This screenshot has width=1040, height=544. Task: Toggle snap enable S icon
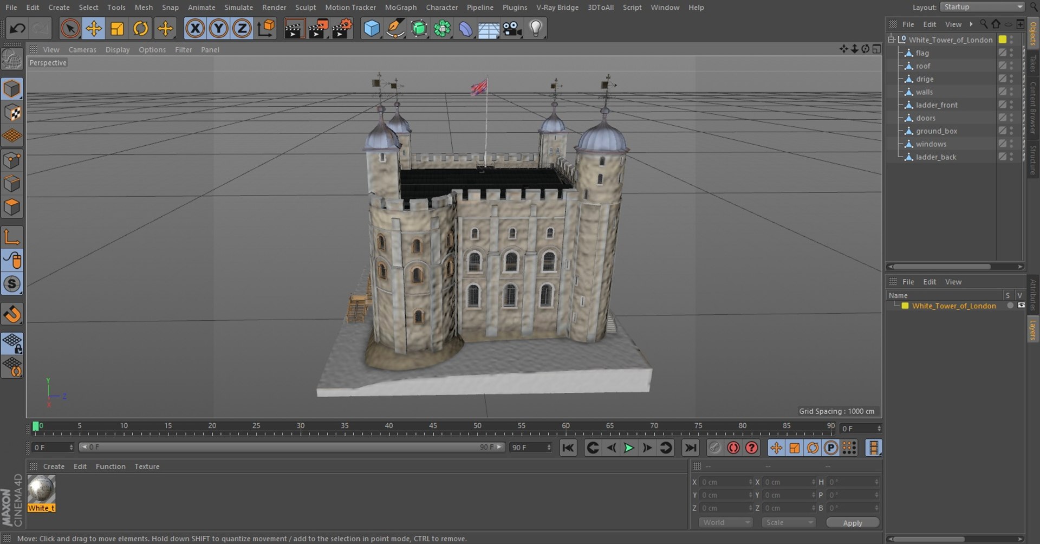point(12,284)
